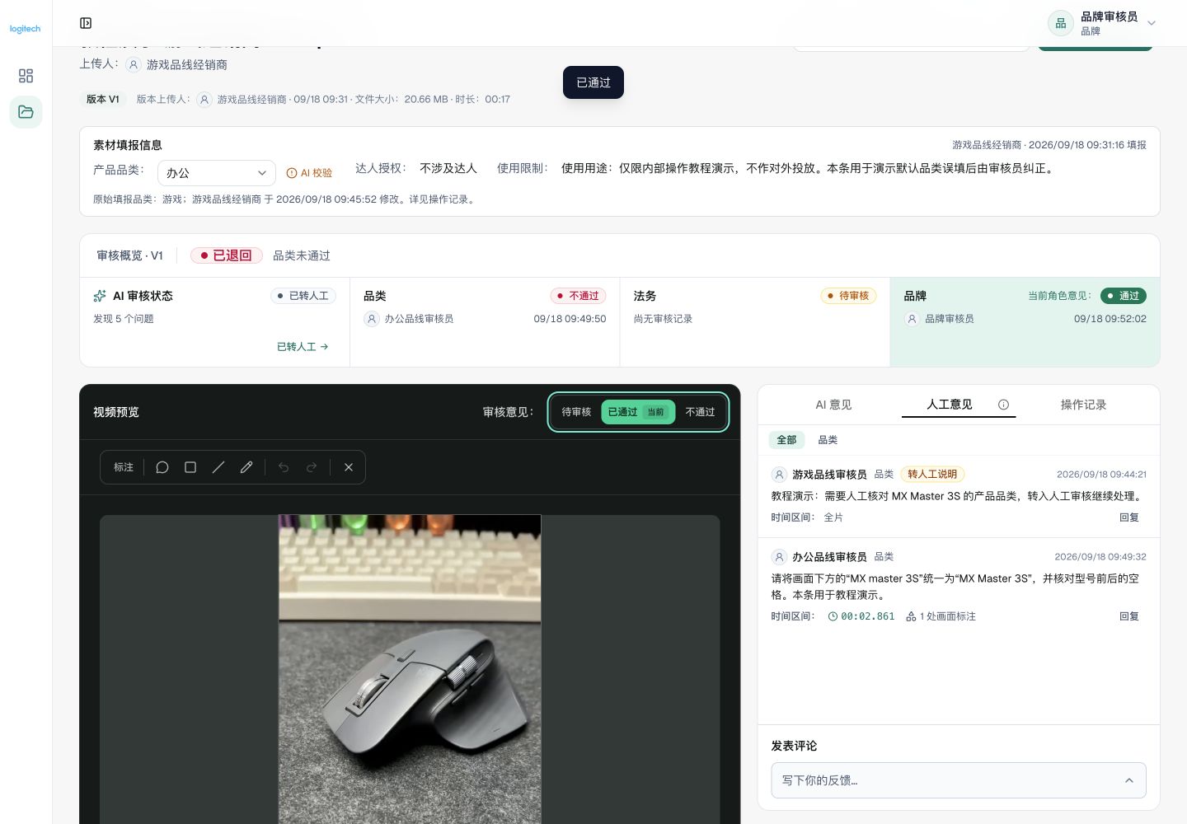The image size is (1187, 824).
Task: Click the mouse video preview image
Action: click(410, 669)
